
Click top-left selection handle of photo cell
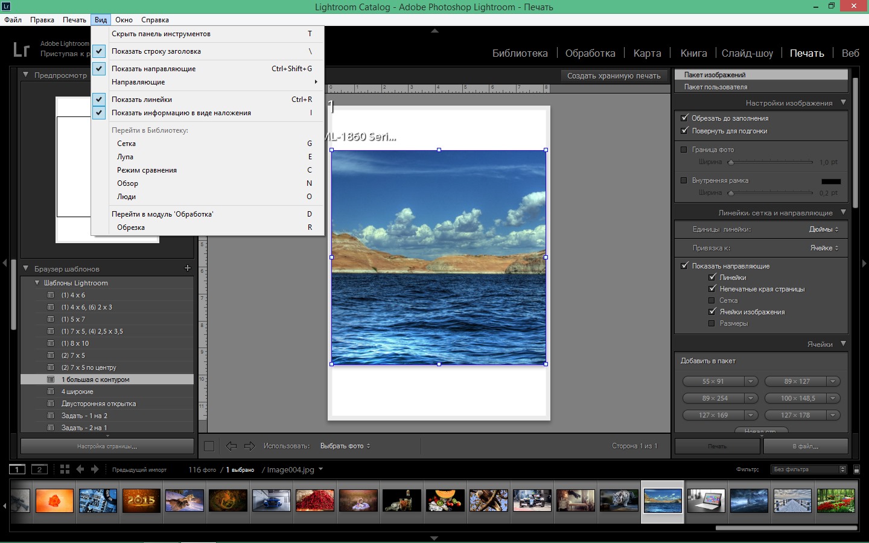pyautogui.click(x=331, y=150)
